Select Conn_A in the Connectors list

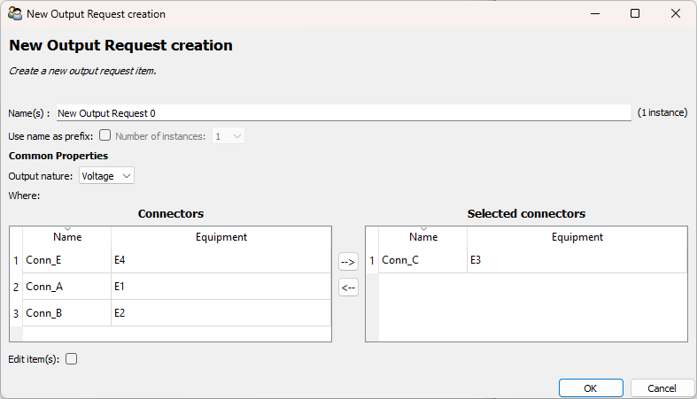66,287
